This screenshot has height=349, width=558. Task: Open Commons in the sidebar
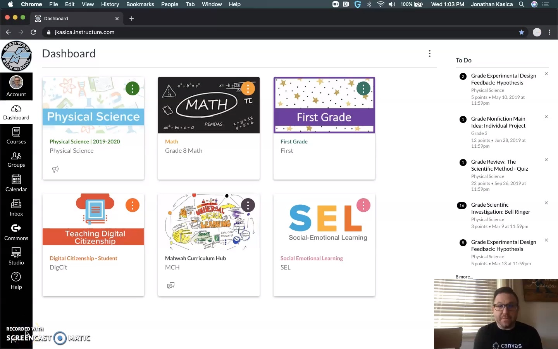pos(16,232)
